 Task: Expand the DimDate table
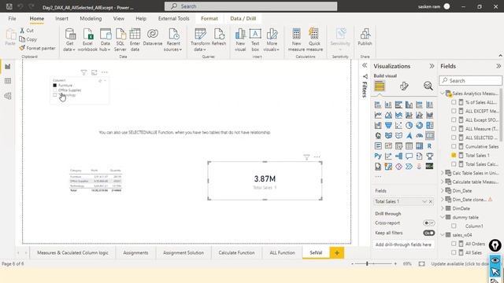click(443, 208)
